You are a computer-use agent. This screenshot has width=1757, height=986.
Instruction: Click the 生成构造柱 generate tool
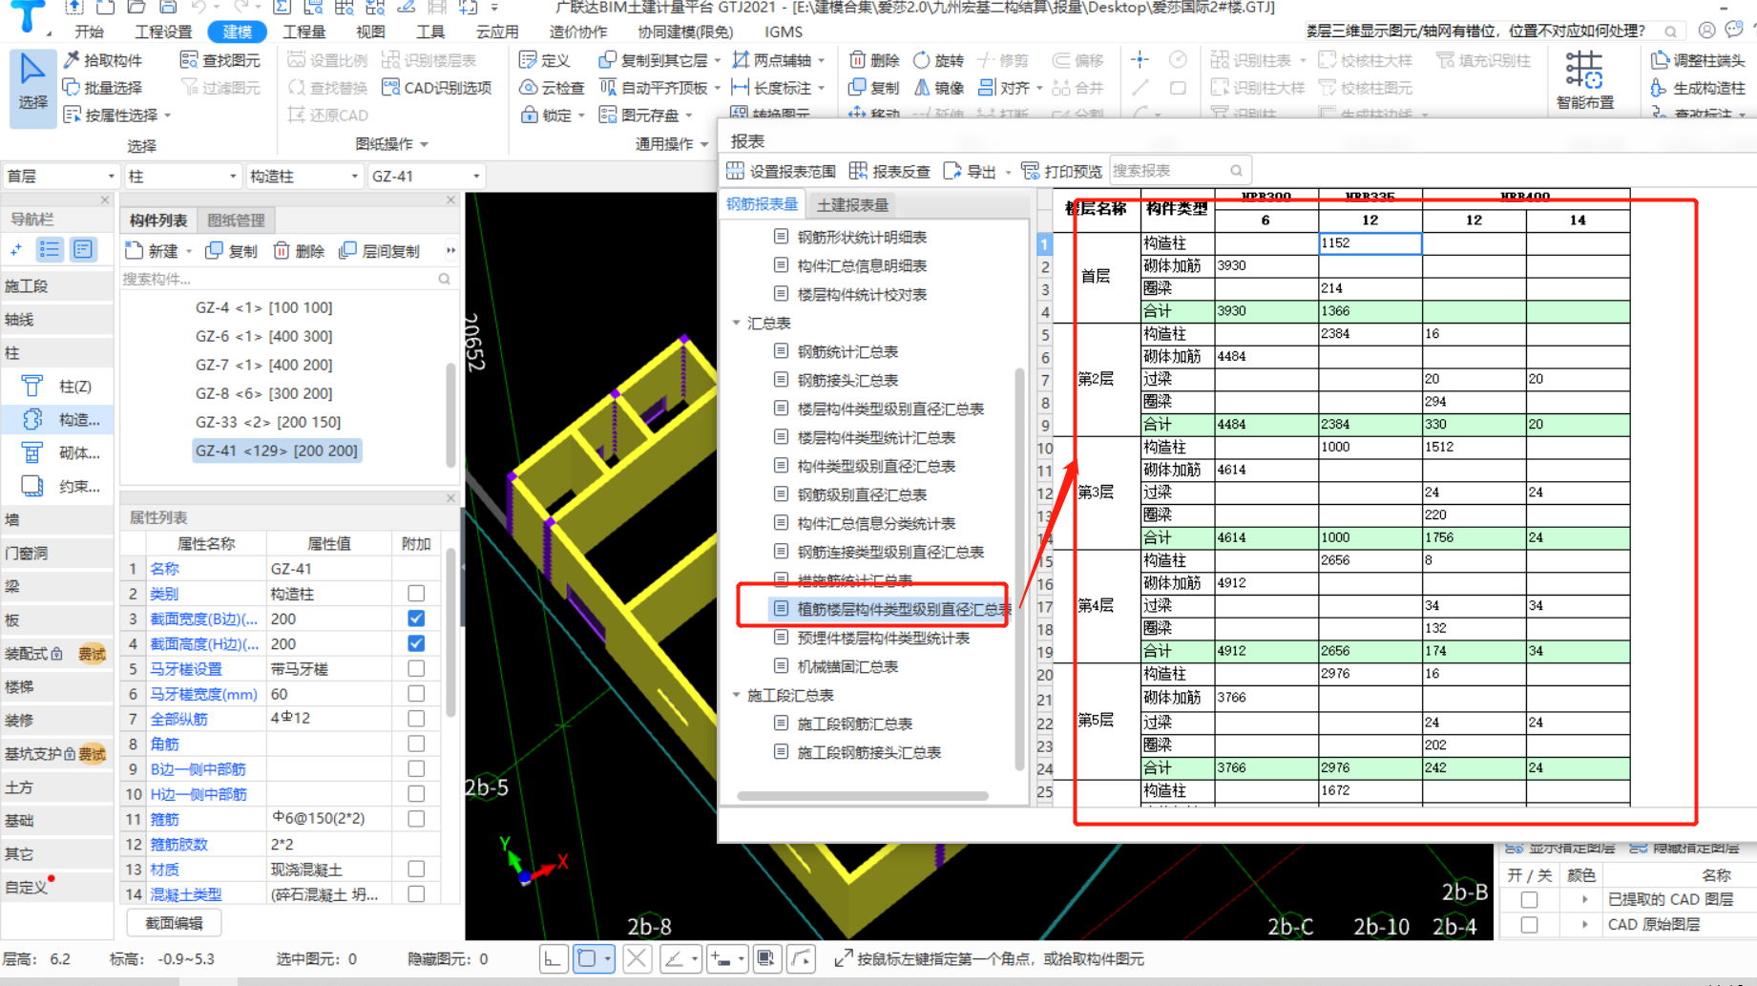pyautogui.click(x=1698, y=88)
